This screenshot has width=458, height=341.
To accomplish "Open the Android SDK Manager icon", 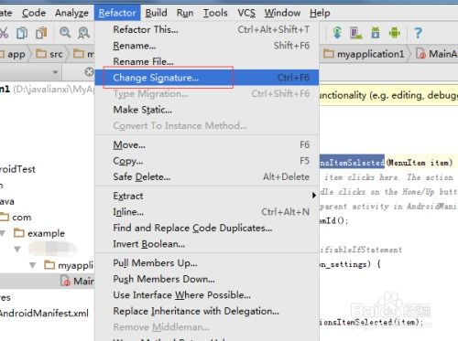I will coord(376,32).
